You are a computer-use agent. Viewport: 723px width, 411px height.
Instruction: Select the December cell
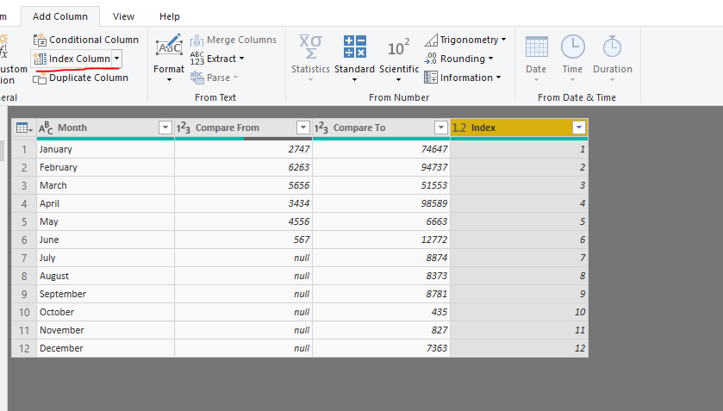(x=105, y=348)
